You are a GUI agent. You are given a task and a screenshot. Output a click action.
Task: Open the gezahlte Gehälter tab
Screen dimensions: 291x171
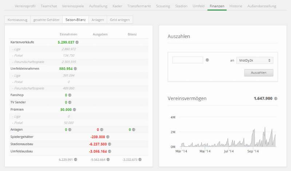pos(46,20)
